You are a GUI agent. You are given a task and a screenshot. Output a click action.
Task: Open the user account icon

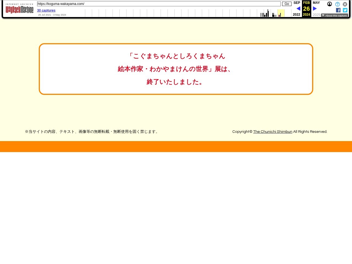329,4
